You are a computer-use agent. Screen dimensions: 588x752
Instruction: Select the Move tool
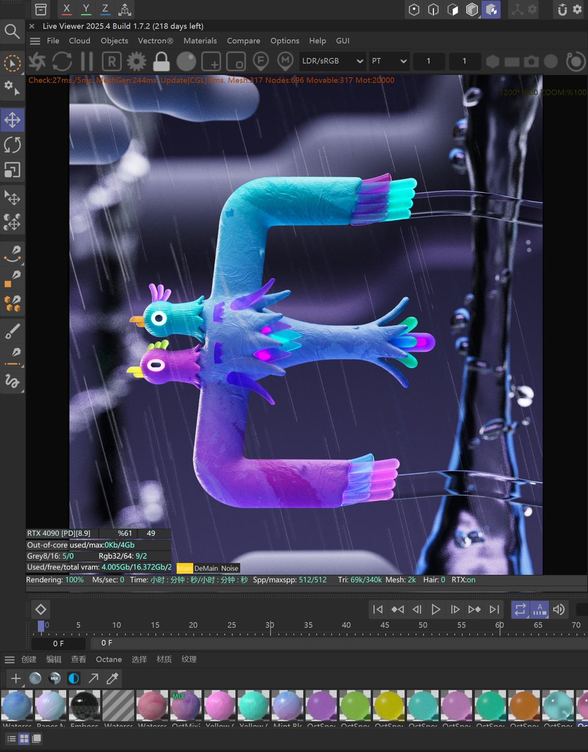[x=13, y=120]
